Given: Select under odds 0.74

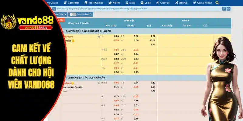Looking at the screenshot, I should click(136, 54).
